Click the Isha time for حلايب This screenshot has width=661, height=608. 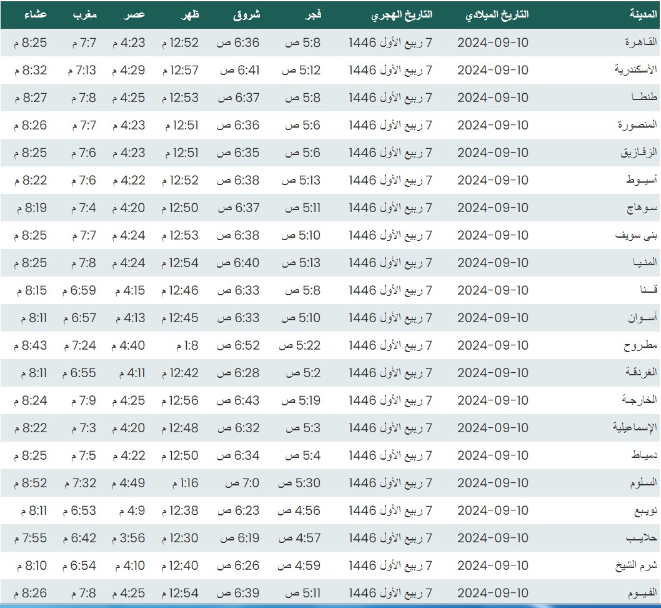pyautogui.click(x=29, y=538)
